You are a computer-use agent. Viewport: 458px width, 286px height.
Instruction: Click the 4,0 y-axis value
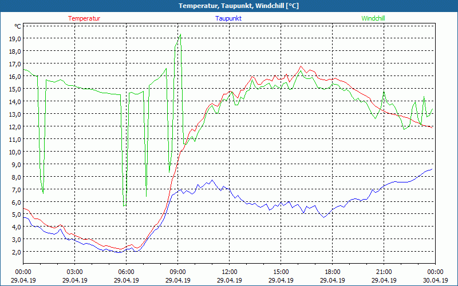point(17,227)
